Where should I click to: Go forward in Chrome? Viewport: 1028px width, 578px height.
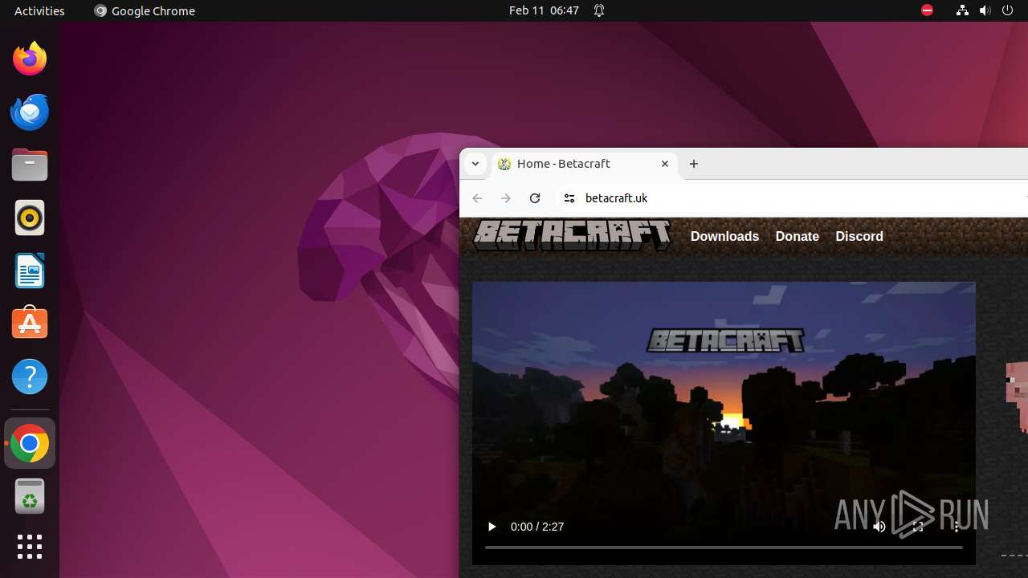coord(506,198)
